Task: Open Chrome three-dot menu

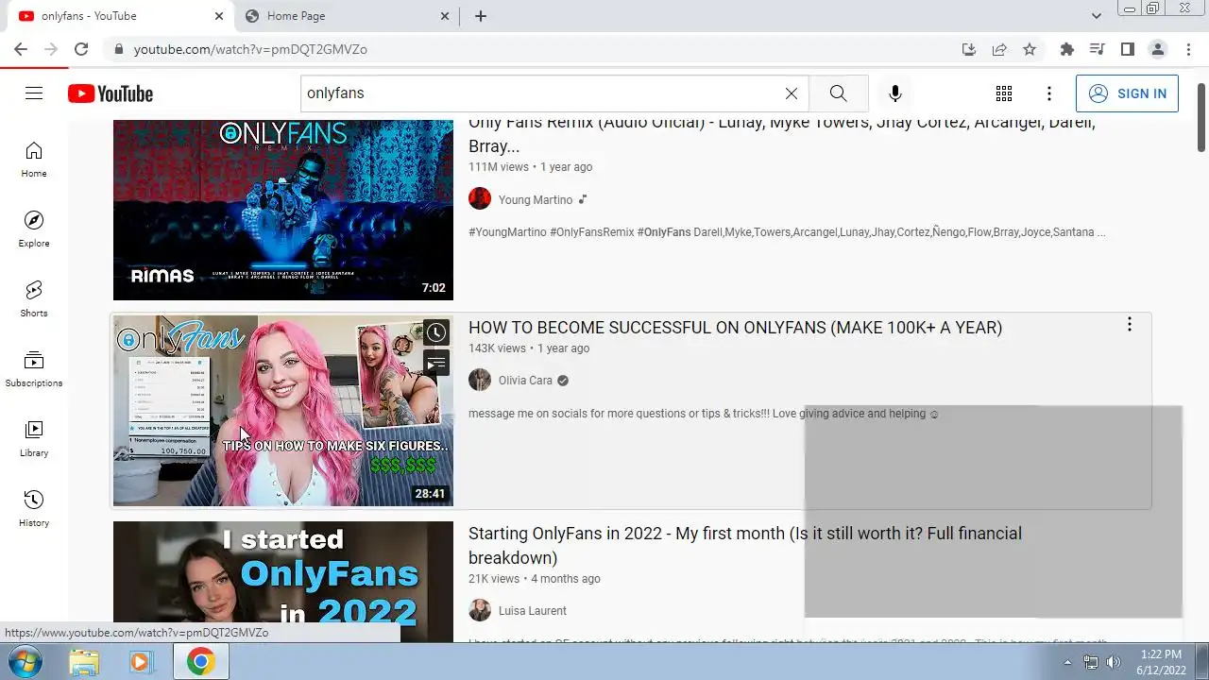Action: (1188, 49)
